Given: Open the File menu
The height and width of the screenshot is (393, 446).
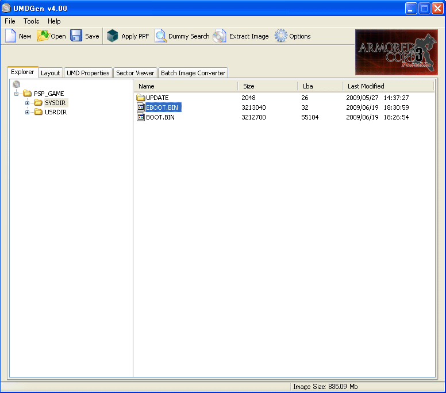Looking at the screenshot, I should click(x=10, y=21).
